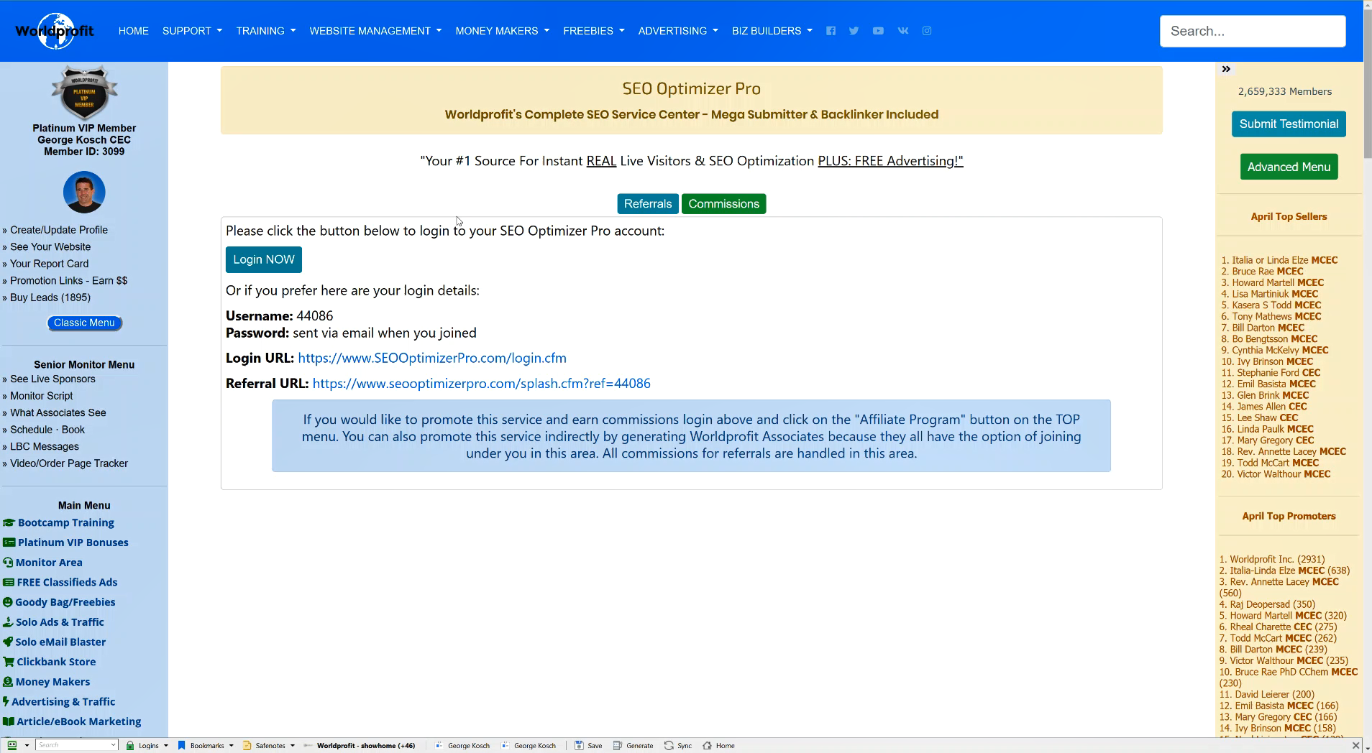Open second George Kosch identity in toolbar
This screenshot has height=753, width=1372.
pos(529,745)
